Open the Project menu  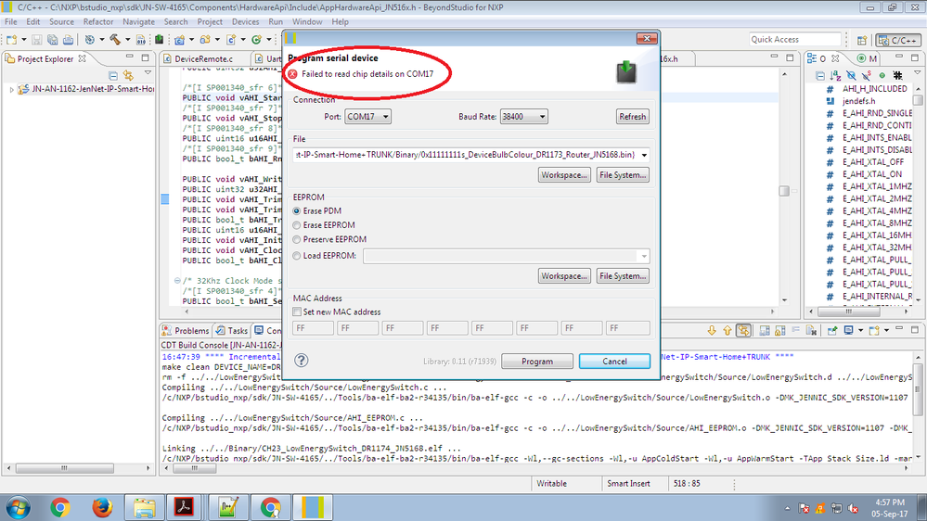coord(210,22)
